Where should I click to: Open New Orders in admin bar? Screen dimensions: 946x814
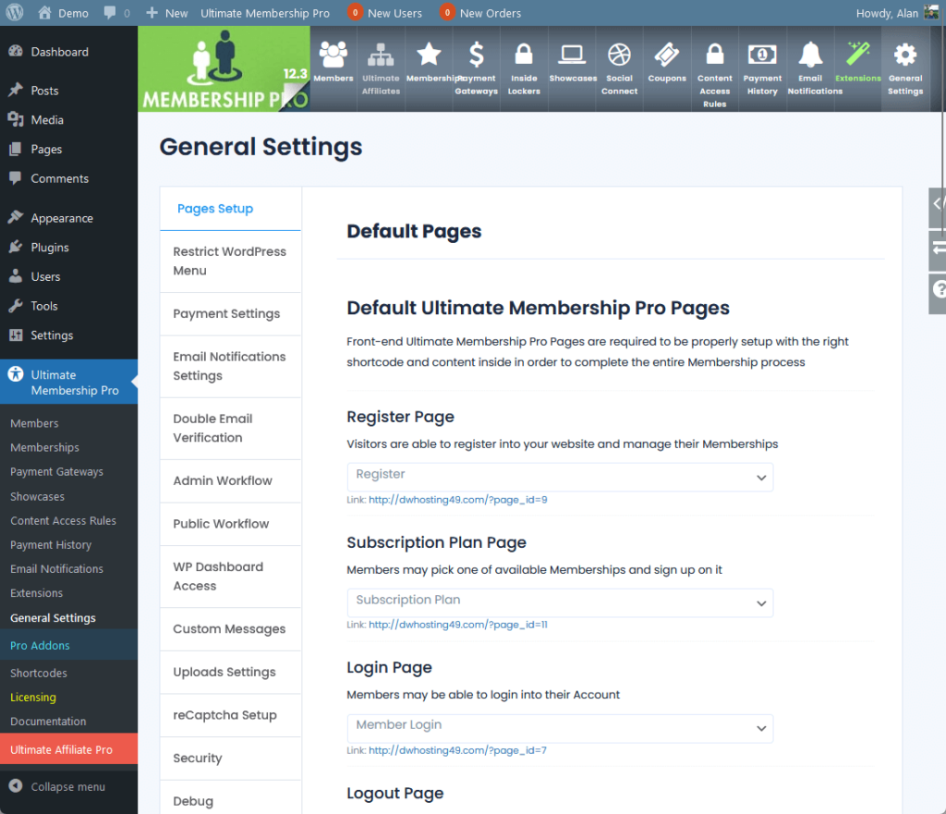click(x=480, y=13)
